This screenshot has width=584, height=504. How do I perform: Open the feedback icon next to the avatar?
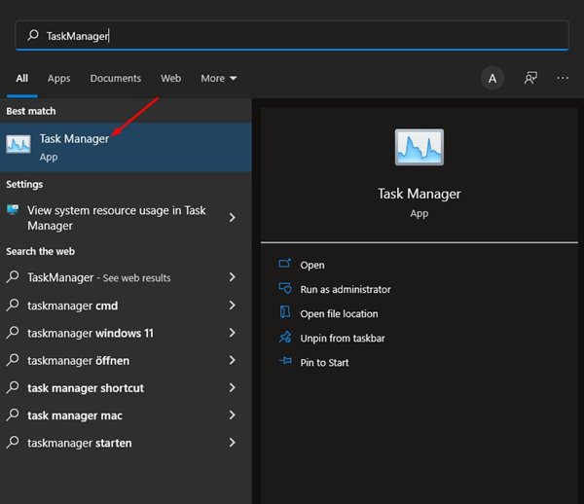(x=530, y=78)
